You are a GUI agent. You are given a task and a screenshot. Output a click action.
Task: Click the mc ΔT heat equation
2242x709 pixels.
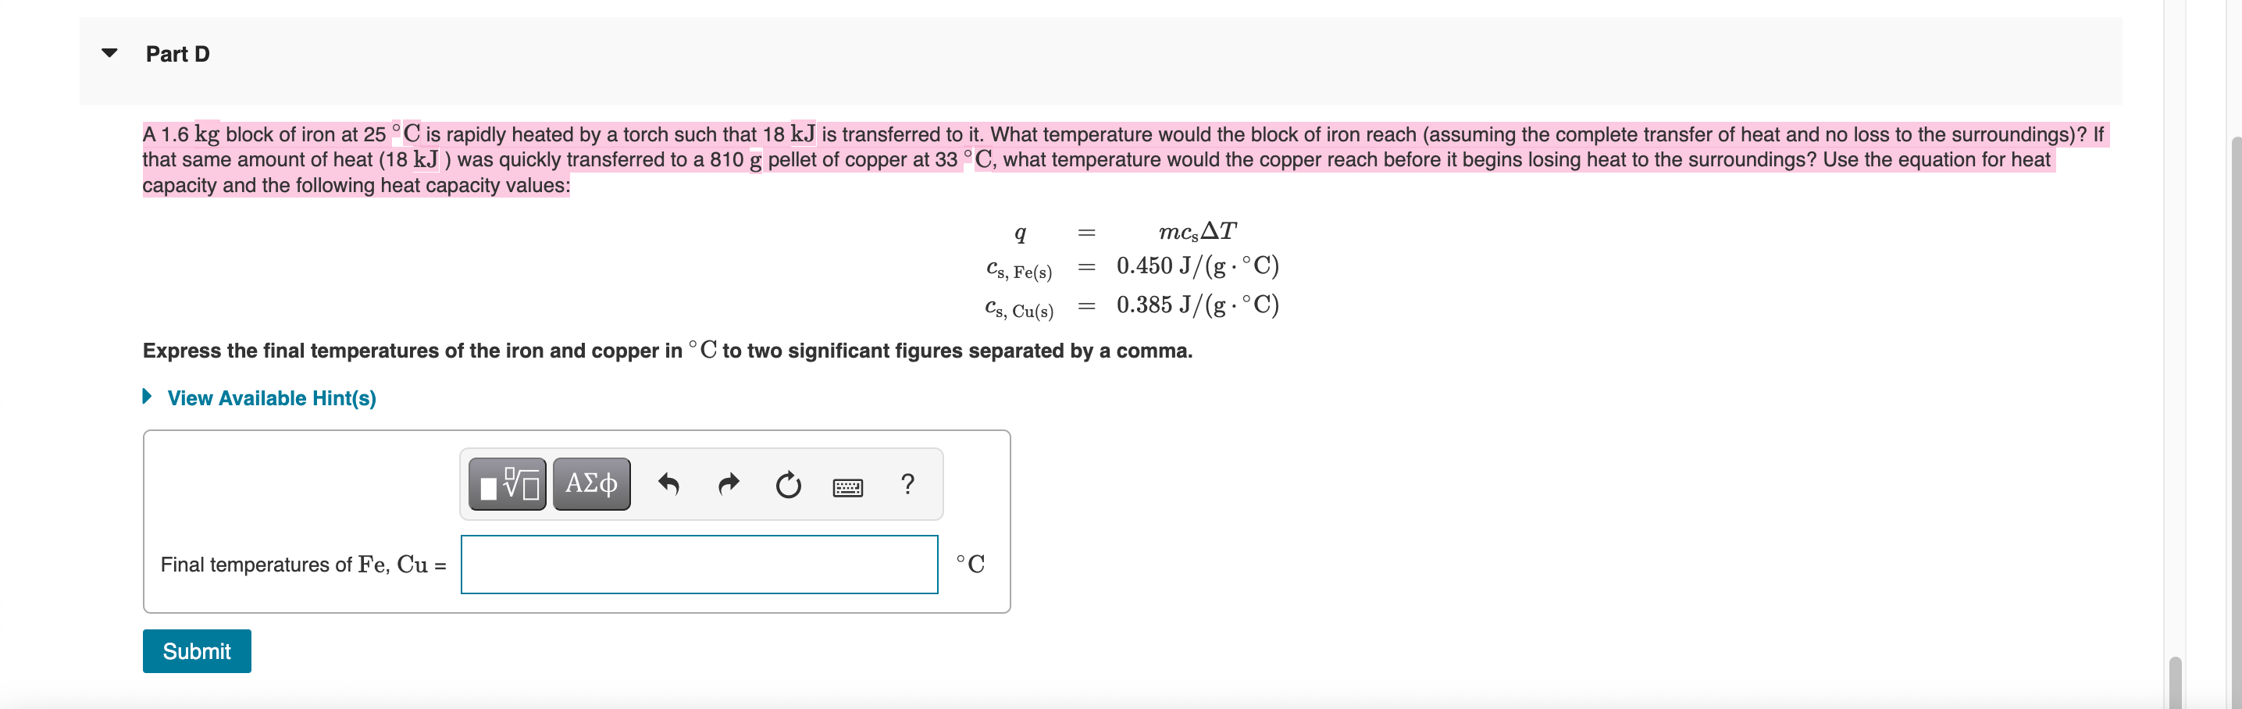click(x=1196, y=231)
